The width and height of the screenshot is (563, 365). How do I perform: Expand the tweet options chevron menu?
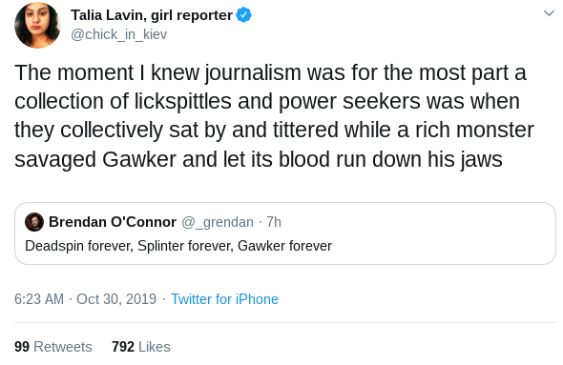click(549, 13)
